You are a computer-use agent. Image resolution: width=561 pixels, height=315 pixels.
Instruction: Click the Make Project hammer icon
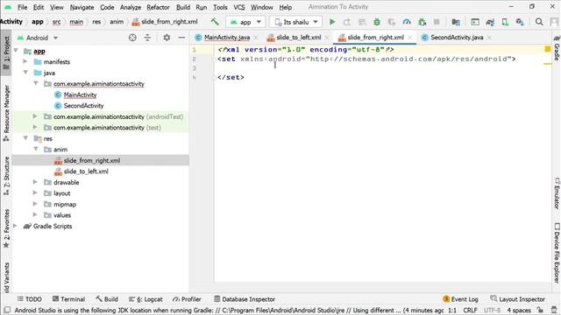point(215,22)
